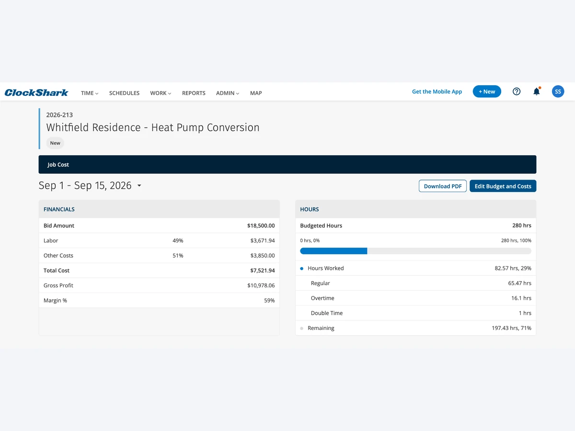Click Bid Amount value $18,500.00
575x431 pixels.
(x=261, y=226)
